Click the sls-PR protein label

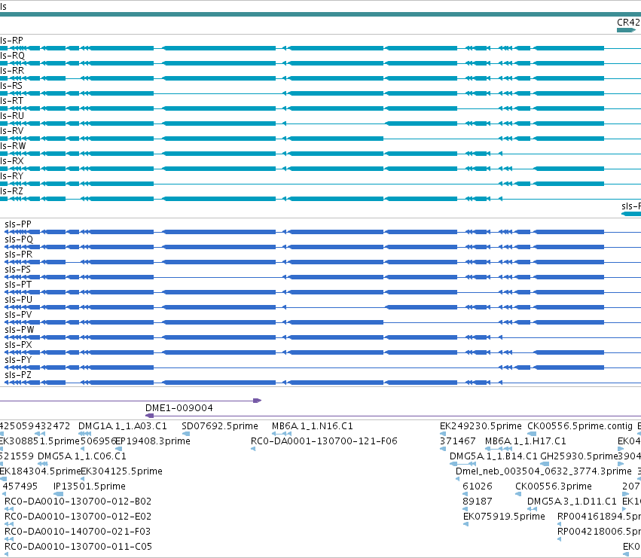pos(18,255)
